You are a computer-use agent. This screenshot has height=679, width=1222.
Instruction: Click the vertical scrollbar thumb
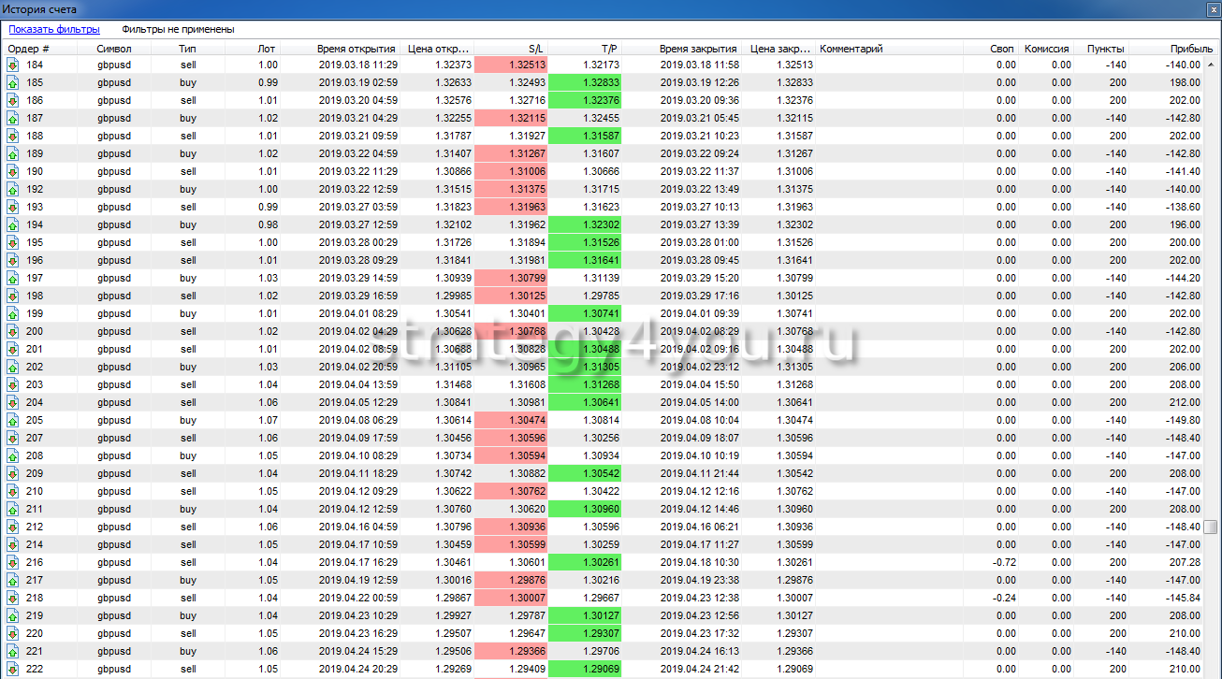tap(1211, 527)
